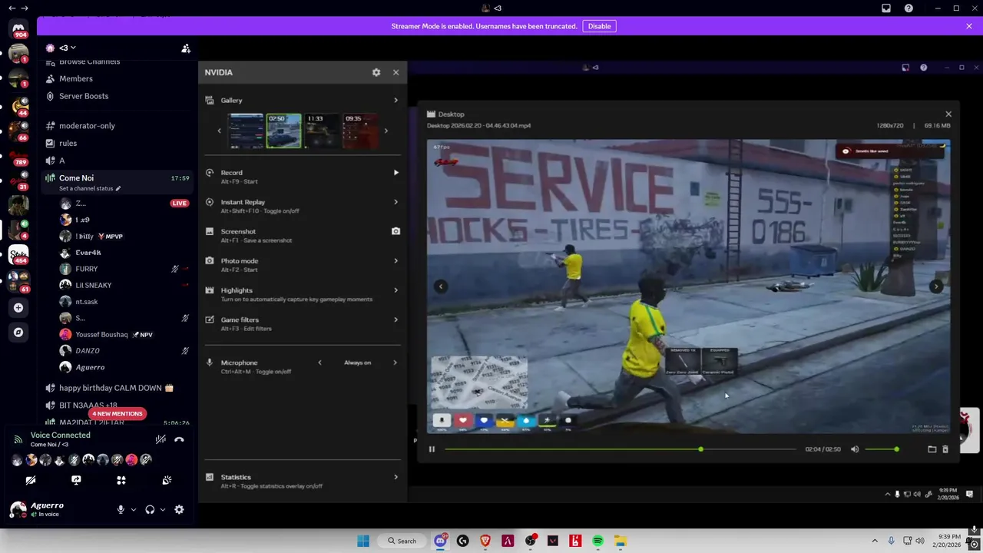Viewport: 983px width, 553px height.
Task: Open Discord help question mark icon
Action: pos(909,8)
